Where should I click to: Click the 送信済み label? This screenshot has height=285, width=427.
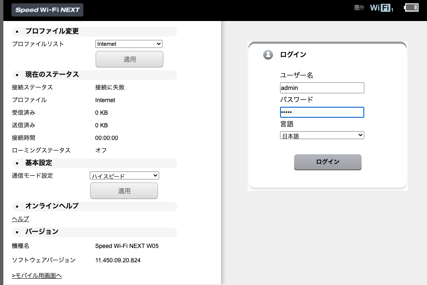click(x=24, y=125)
